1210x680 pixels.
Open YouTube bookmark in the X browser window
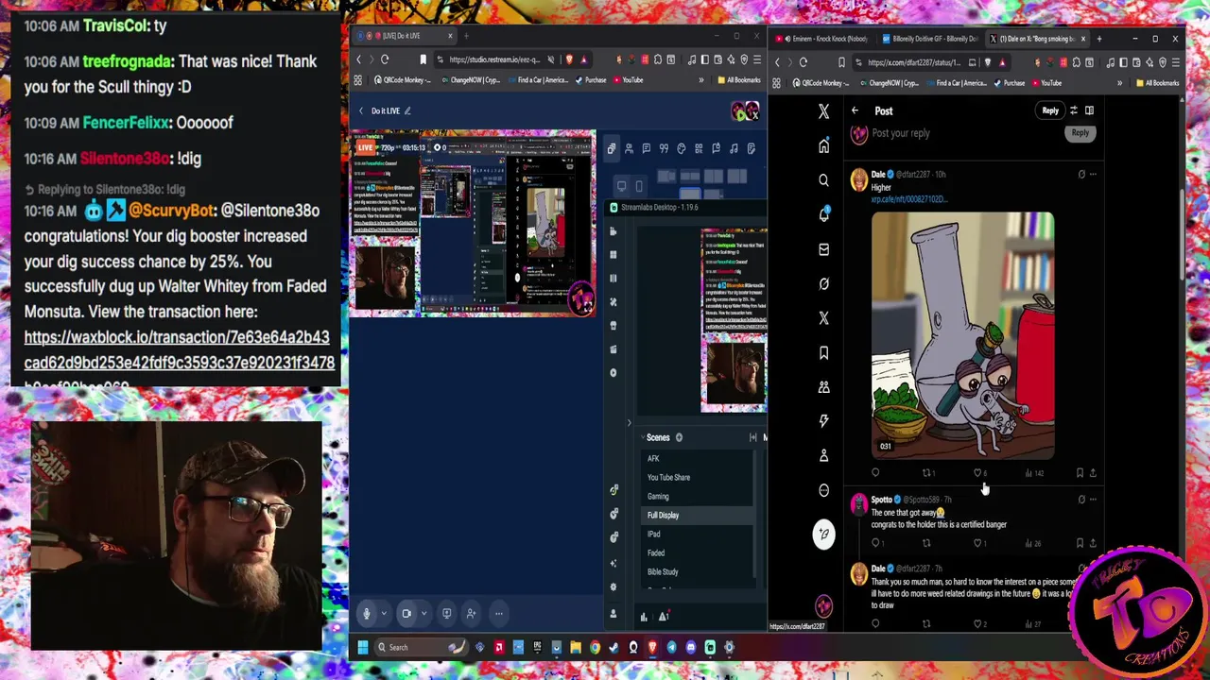[x=1046, y=83]
